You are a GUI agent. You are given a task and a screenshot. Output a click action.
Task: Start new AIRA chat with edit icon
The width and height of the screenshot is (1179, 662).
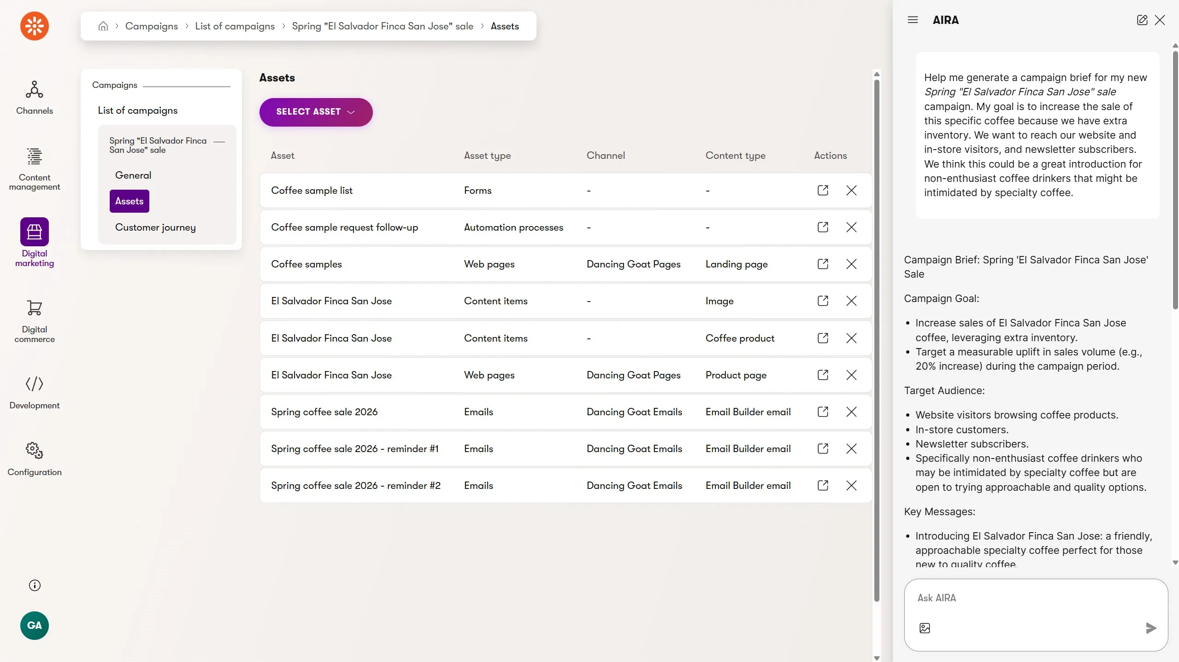click(1142, 20)
